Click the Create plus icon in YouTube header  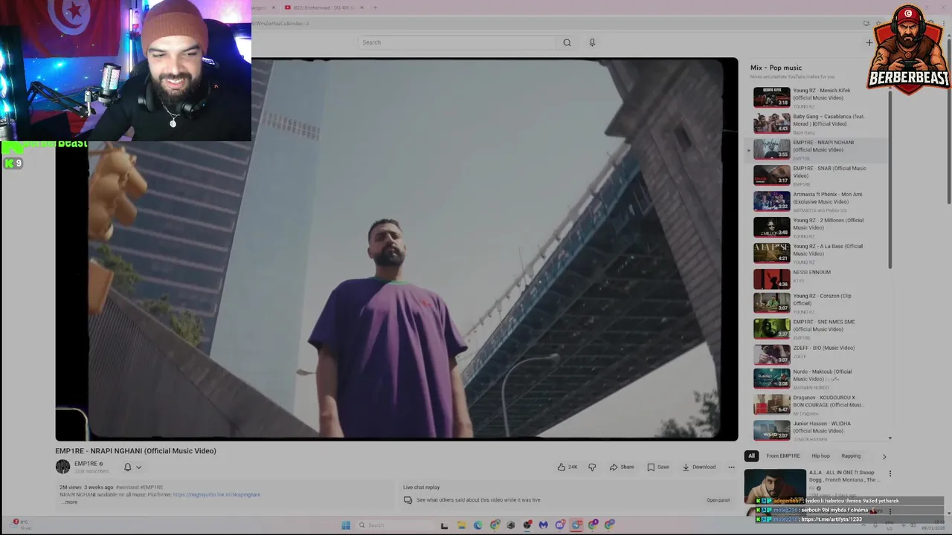[x=869, y=42]
